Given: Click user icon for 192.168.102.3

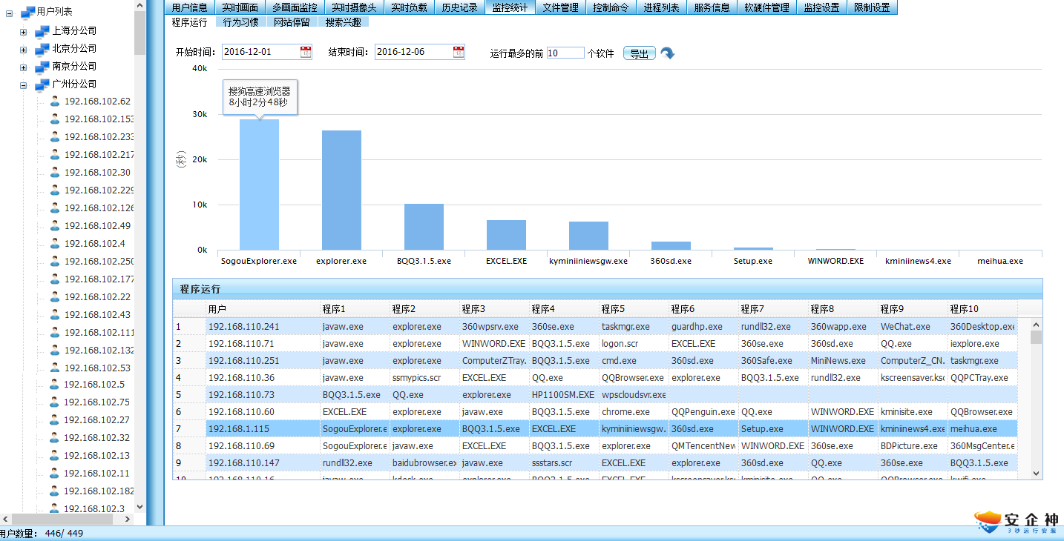Looking at the screenshot, I should [55, 508].
